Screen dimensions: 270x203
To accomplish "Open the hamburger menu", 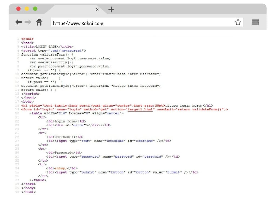I will click(255, 22).
